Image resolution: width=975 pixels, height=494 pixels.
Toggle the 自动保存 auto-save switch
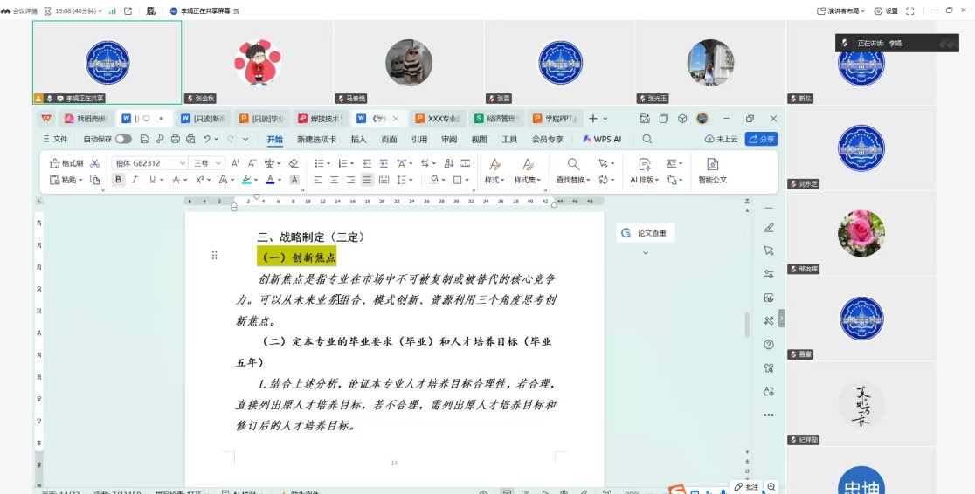[x=123, y=139]
